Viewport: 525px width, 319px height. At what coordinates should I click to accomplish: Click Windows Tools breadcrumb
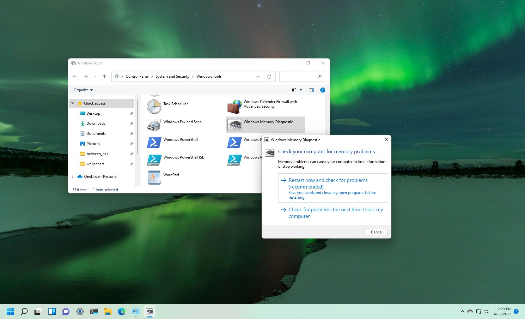tap(209, 76)
